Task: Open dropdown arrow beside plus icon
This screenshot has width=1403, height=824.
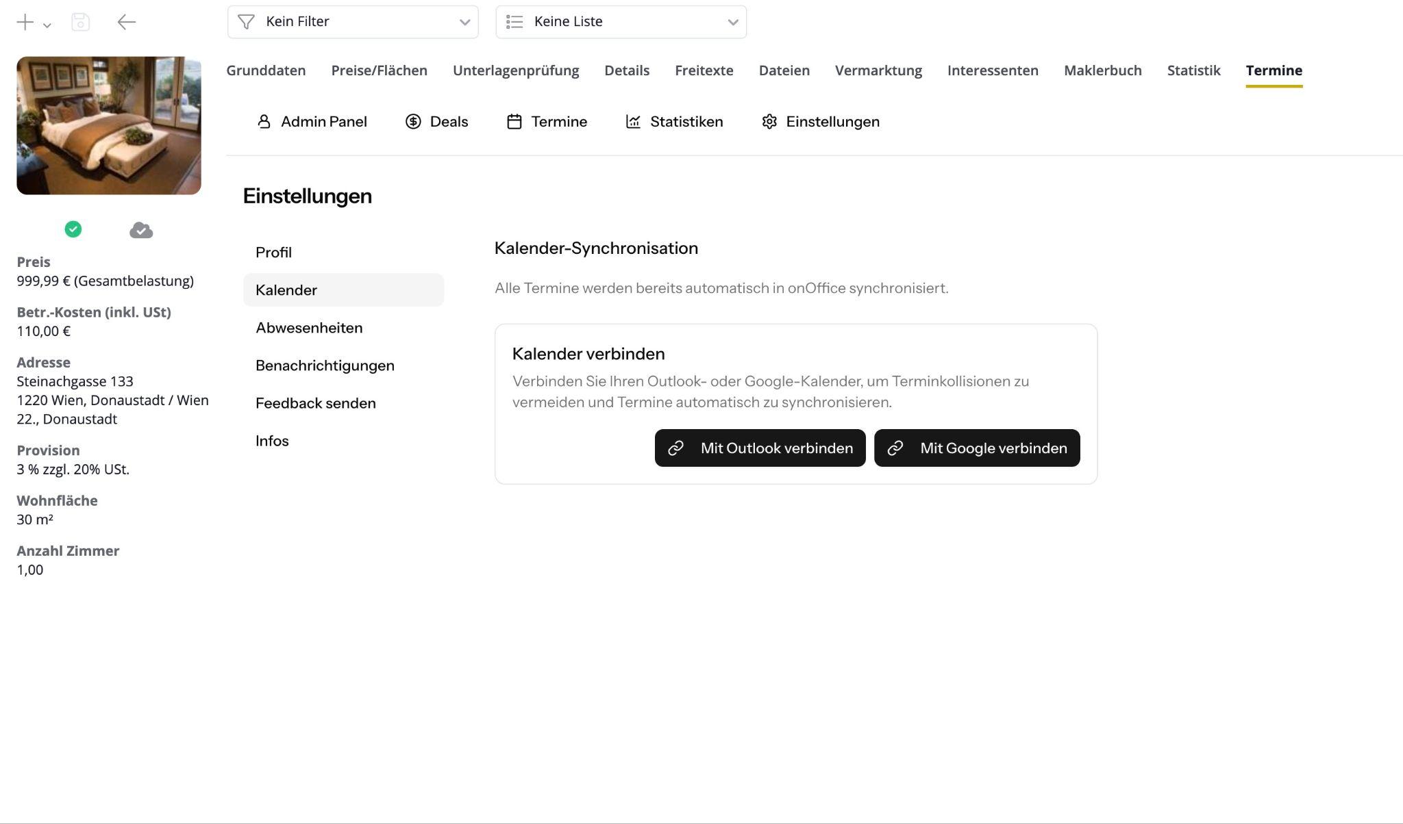Action: 47,25
